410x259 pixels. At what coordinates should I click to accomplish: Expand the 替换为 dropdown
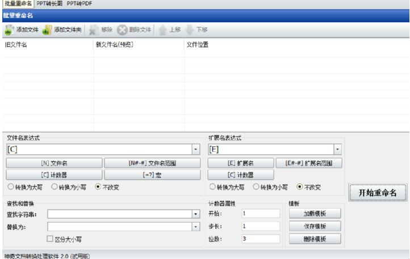pos(195,227)
